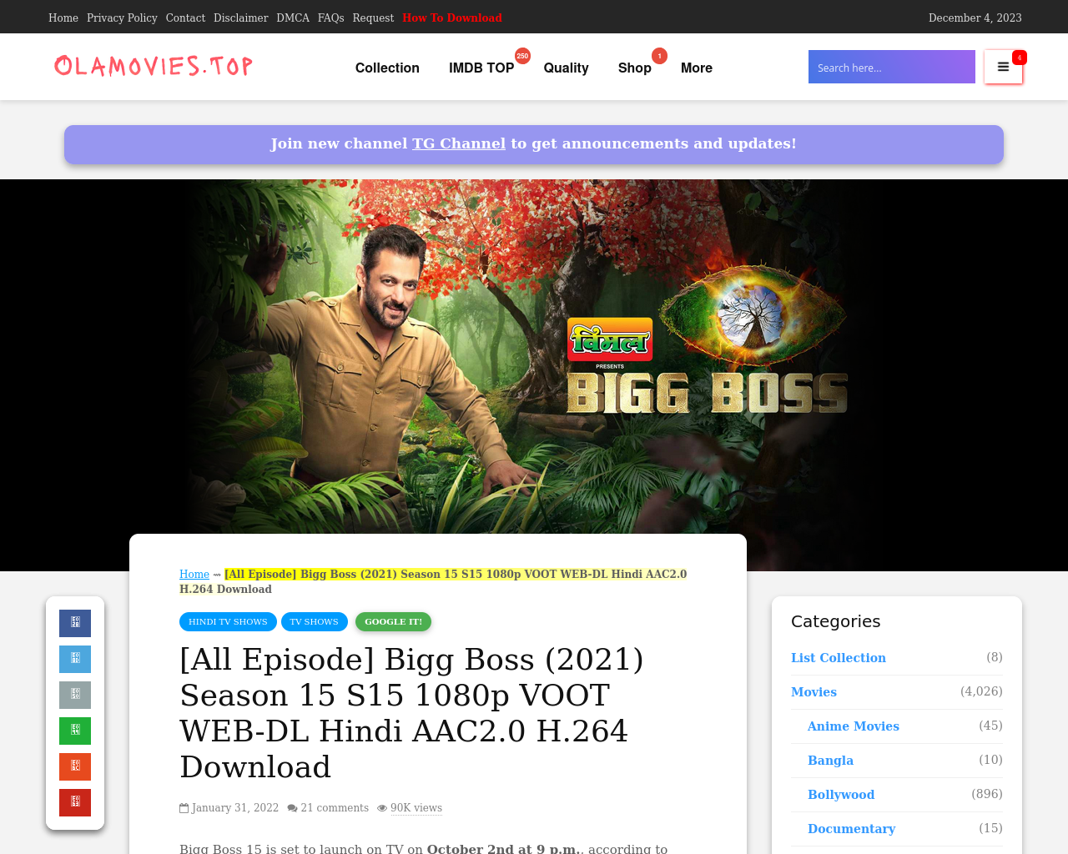The width and height of the screenshot is (1068, 854).
Task: Open the Bangla category
Action: (x=830, y=761)
